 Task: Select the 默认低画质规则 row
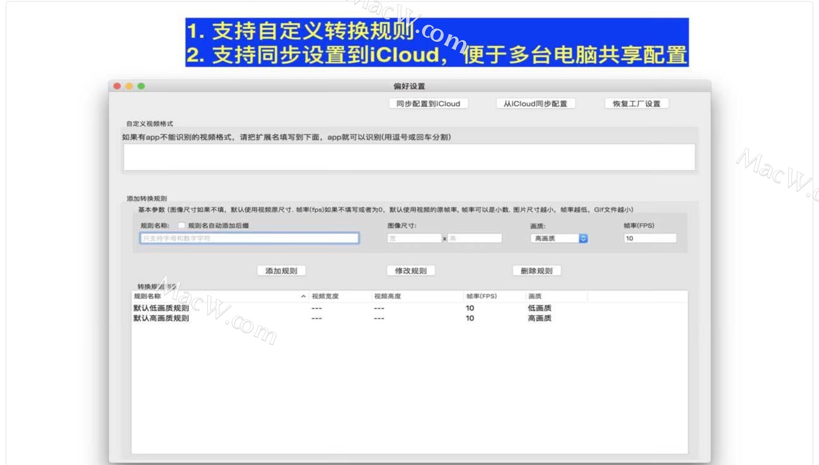(x=161, y=308)
